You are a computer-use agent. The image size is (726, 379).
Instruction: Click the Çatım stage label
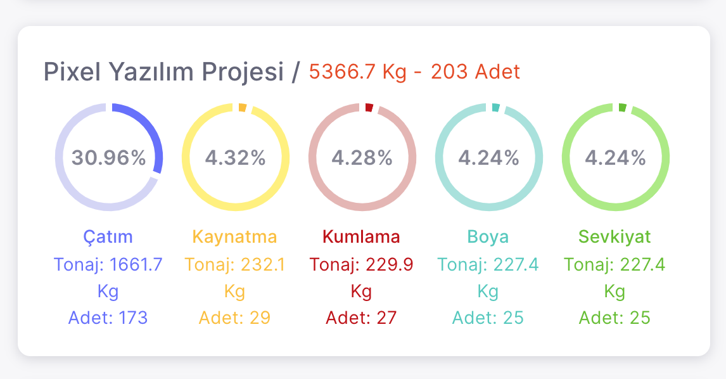108,237
